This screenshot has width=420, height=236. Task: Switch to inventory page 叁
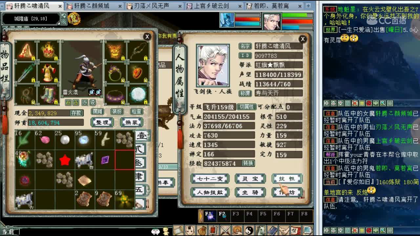pos(140,163)
